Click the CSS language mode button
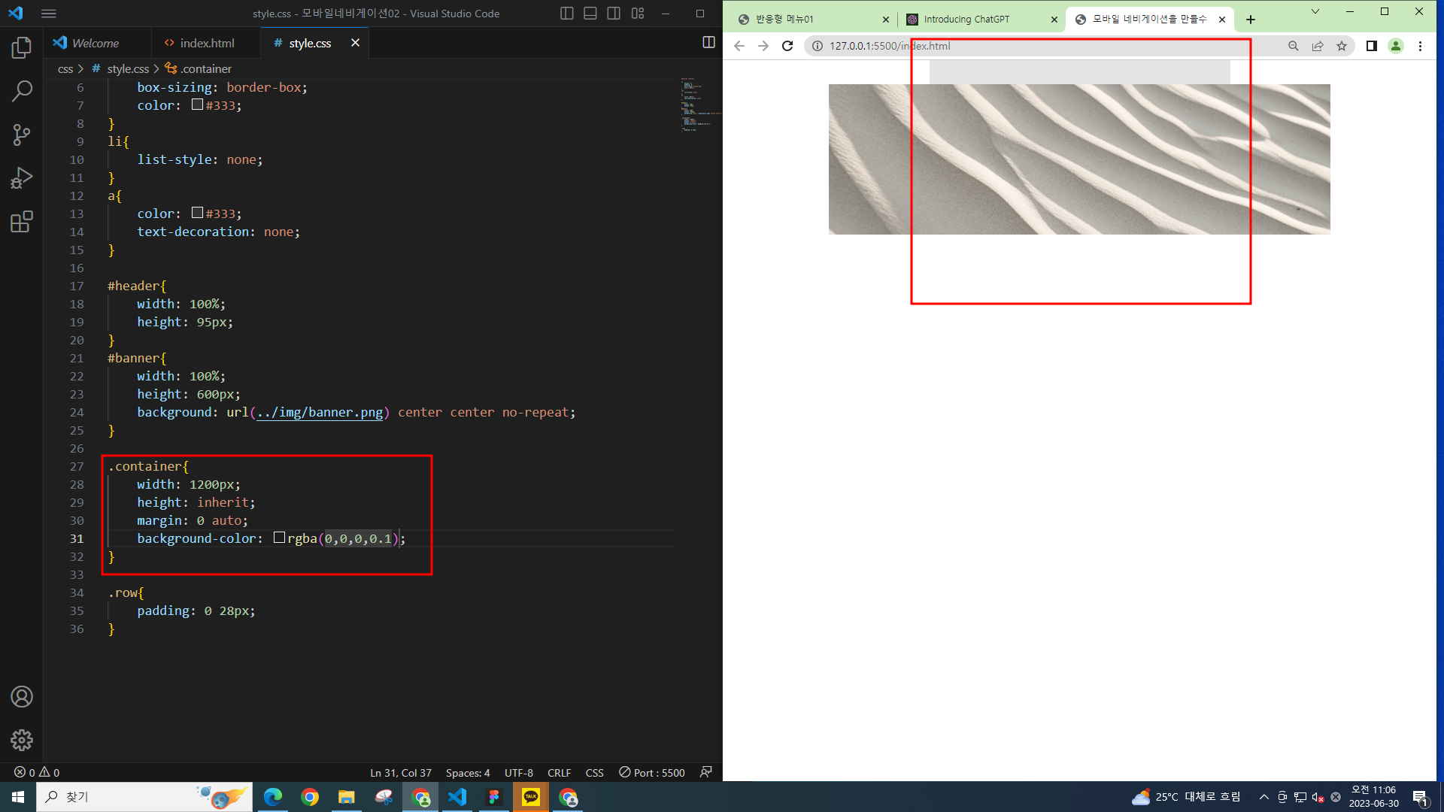This screenshot has width=1444, height=812. point(594,773)
